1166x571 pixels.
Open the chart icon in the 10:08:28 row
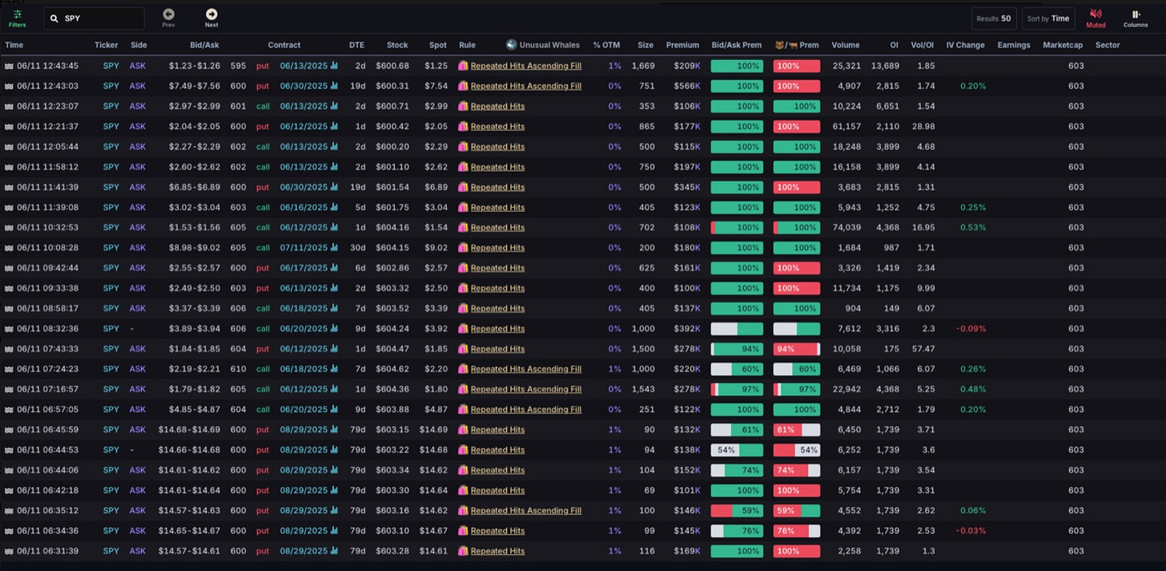334,248
